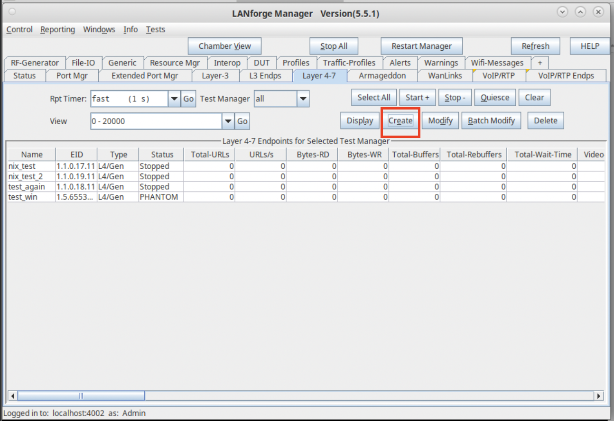Click the Delete button
Screen dimensions: 614x421
coord(546,120)
